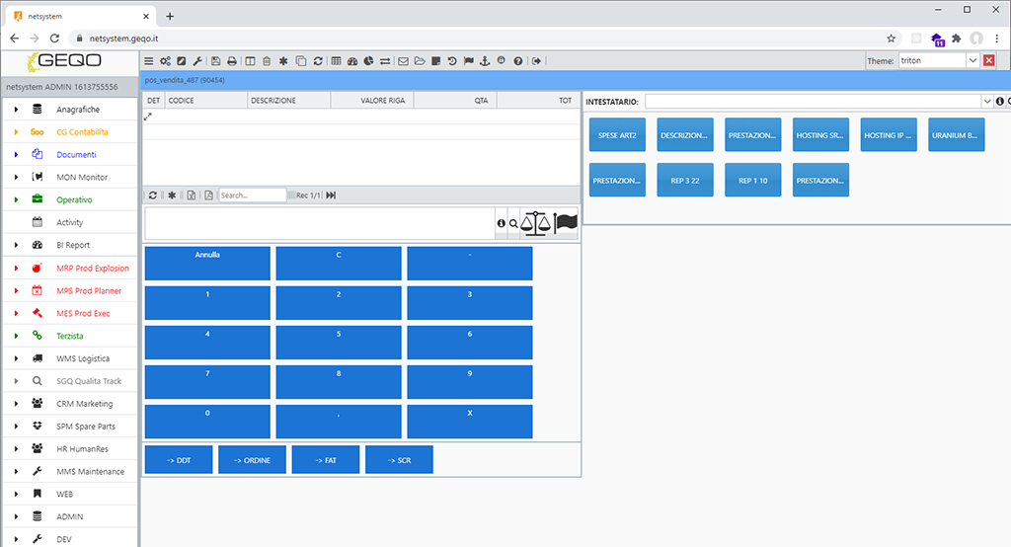Click the hamburger menu icon in the toolbar
The height and width of the screenshot is (547, 1011).
click(x=149, y=61)
